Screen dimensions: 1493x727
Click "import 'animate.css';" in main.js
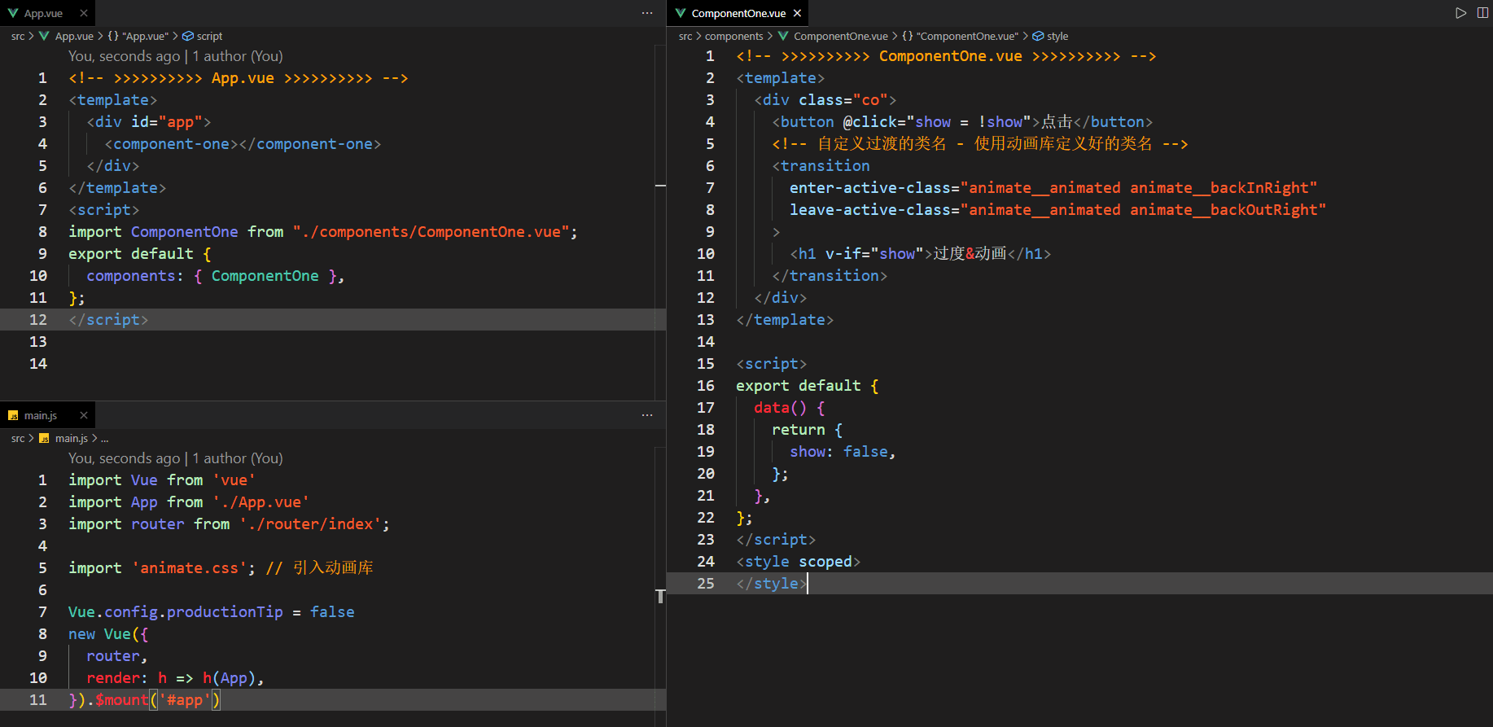162,567
